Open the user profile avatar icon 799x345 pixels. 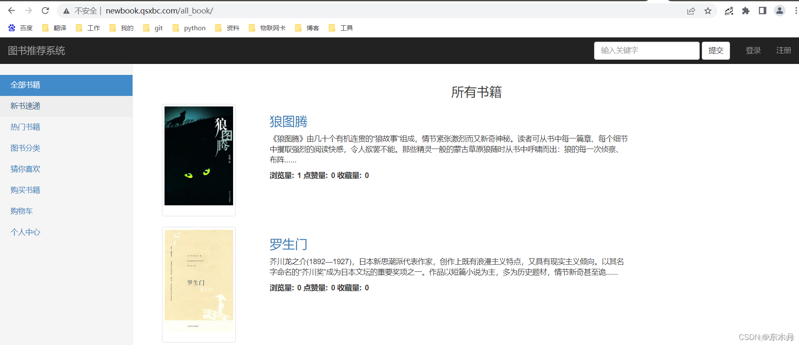pyautogui.click(x=779, y=11)
